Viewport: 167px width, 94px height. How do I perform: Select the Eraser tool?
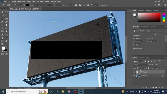[x=7, y=28]
